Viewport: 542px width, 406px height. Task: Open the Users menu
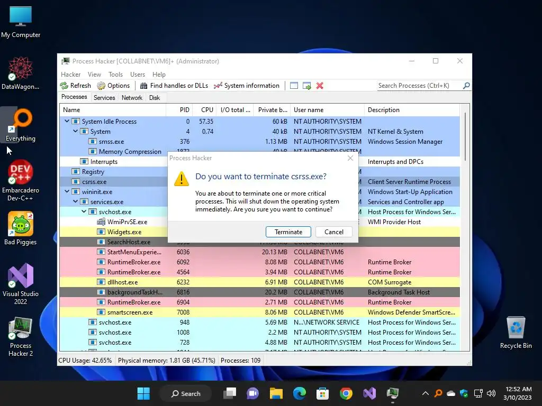tap(138, 74)
